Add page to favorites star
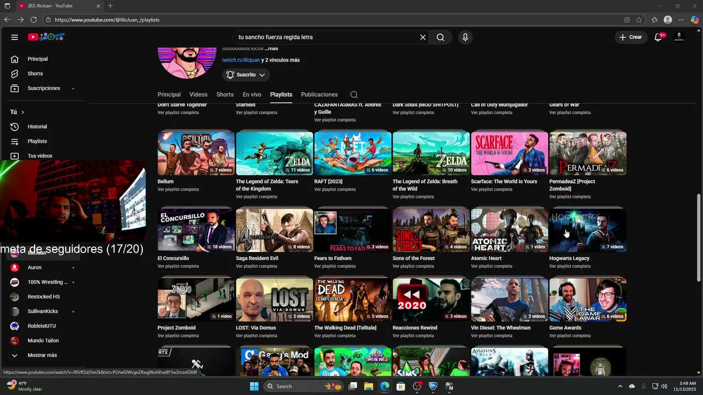This screenshot has height=395, width=703. click(639, 20)
